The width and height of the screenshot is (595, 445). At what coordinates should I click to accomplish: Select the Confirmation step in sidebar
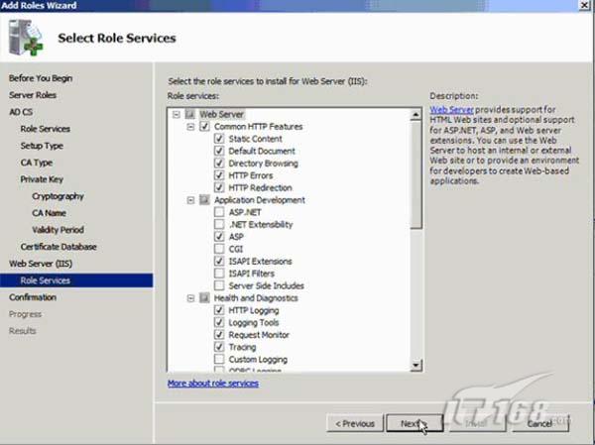point(33,297)
